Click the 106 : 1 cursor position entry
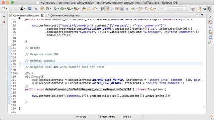 127,117
